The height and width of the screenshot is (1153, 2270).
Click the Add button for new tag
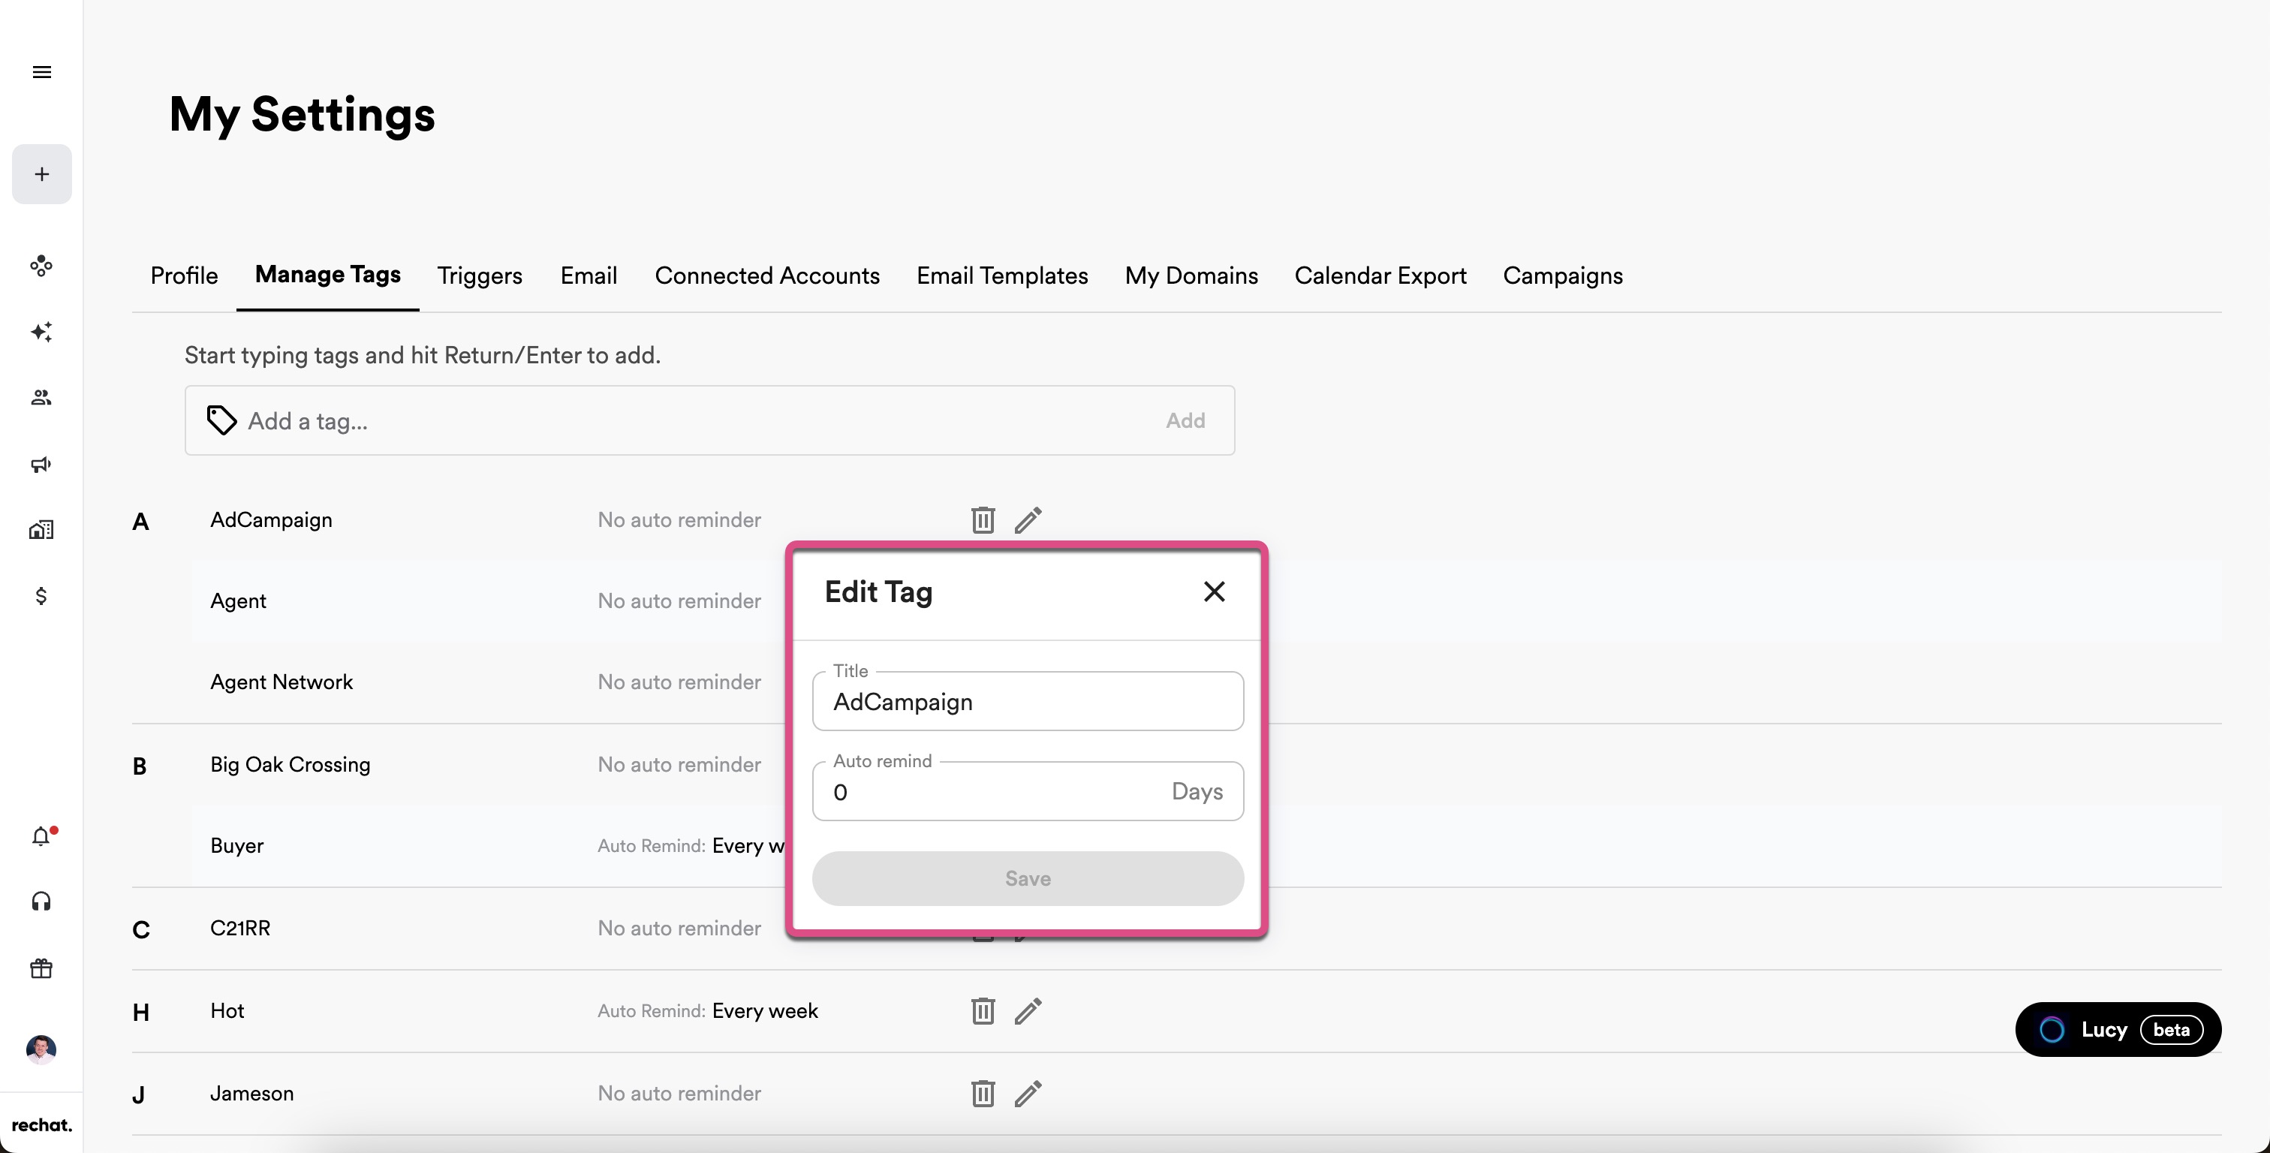pyautogui.click(x=1185, y=420)
